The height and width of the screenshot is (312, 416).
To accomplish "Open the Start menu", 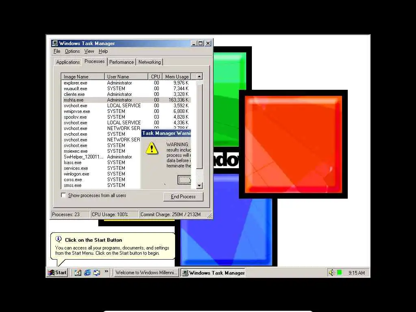I will (x=57, y=273).
